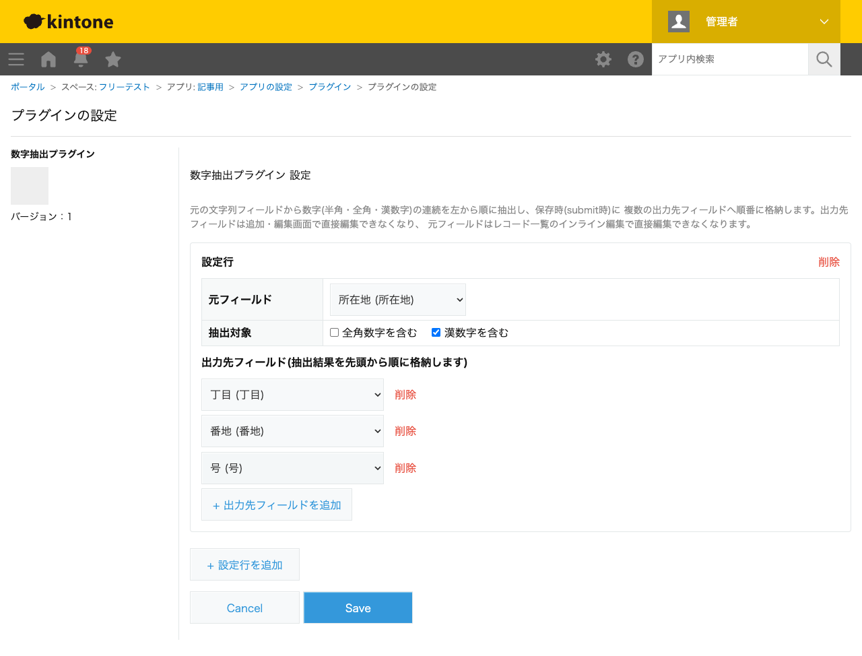Screen dimensions: 862x656
Task: Open the hamburger menu icon
Action: 16,59
